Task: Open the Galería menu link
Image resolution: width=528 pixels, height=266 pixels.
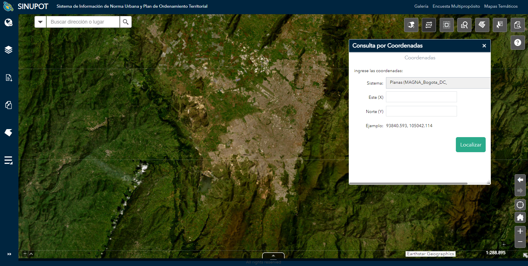Action: (x=421, y=6)
